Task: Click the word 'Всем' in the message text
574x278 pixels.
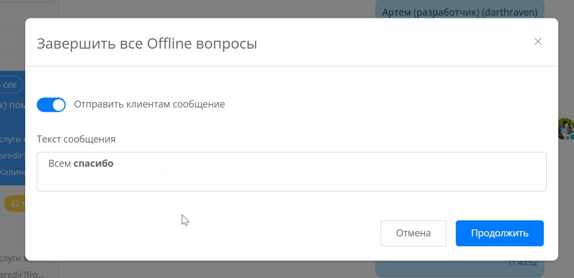Action: (60, 164)
